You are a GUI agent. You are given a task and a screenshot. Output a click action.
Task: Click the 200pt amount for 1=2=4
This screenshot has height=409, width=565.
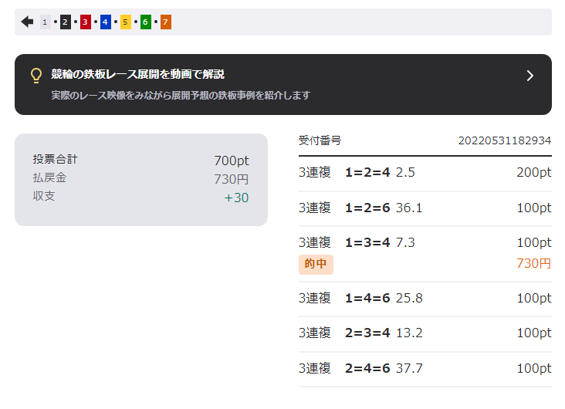(534, 173)
